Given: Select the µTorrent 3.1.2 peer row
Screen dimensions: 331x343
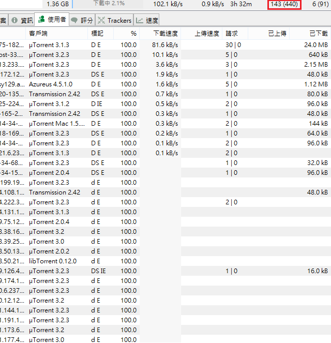Looking at the screenshot, I should [x=165, y=104].
